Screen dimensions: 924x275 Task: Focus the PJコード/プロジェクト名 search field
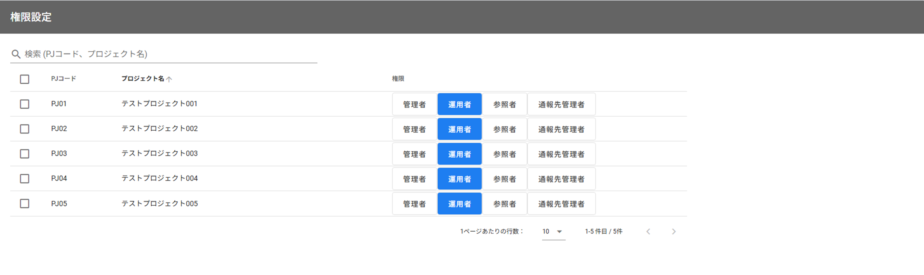pos(169,54)
